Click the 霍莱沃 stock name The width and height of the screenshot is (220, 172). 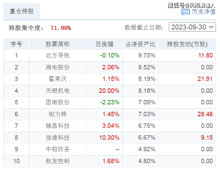(58, 79)
